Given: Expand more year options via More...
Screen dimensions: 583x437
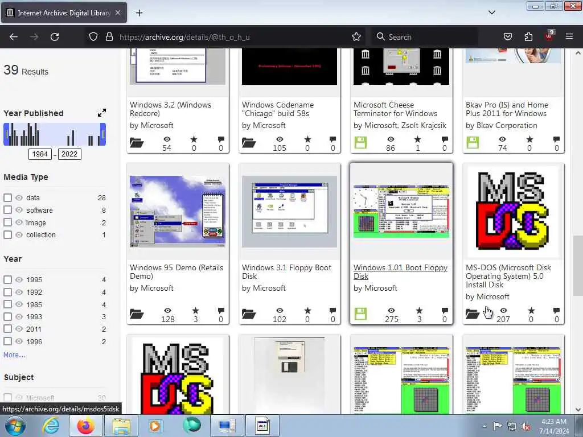Looking at the screenshot, I should [14, 355].
